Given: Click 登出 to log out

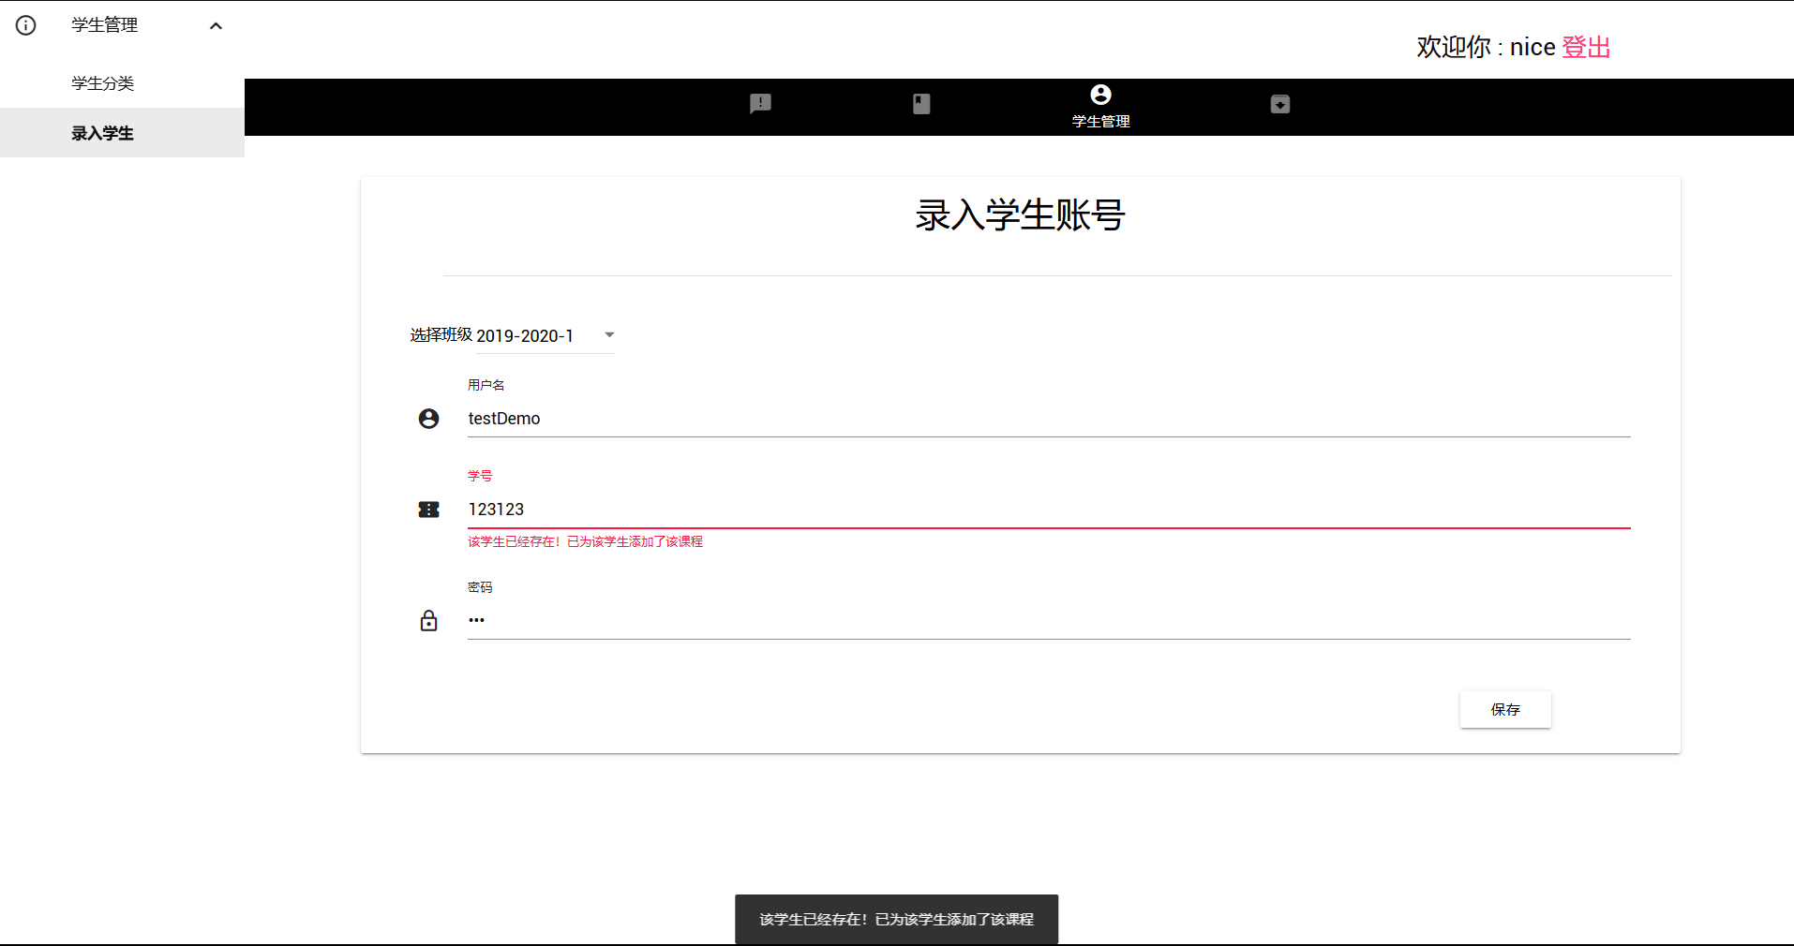Looking at the screenshot, I should pos(1586,47).
